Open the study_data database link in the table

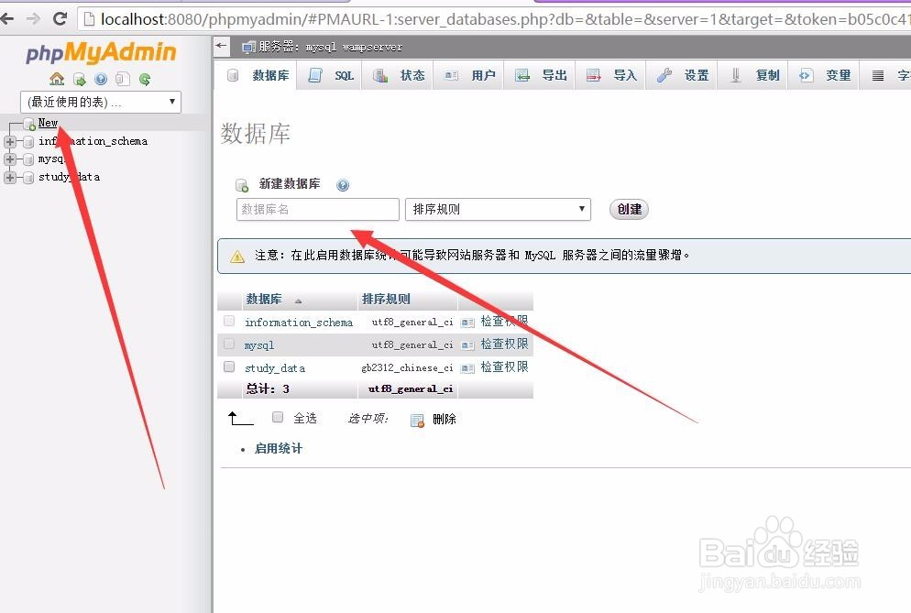coord(275,367)
